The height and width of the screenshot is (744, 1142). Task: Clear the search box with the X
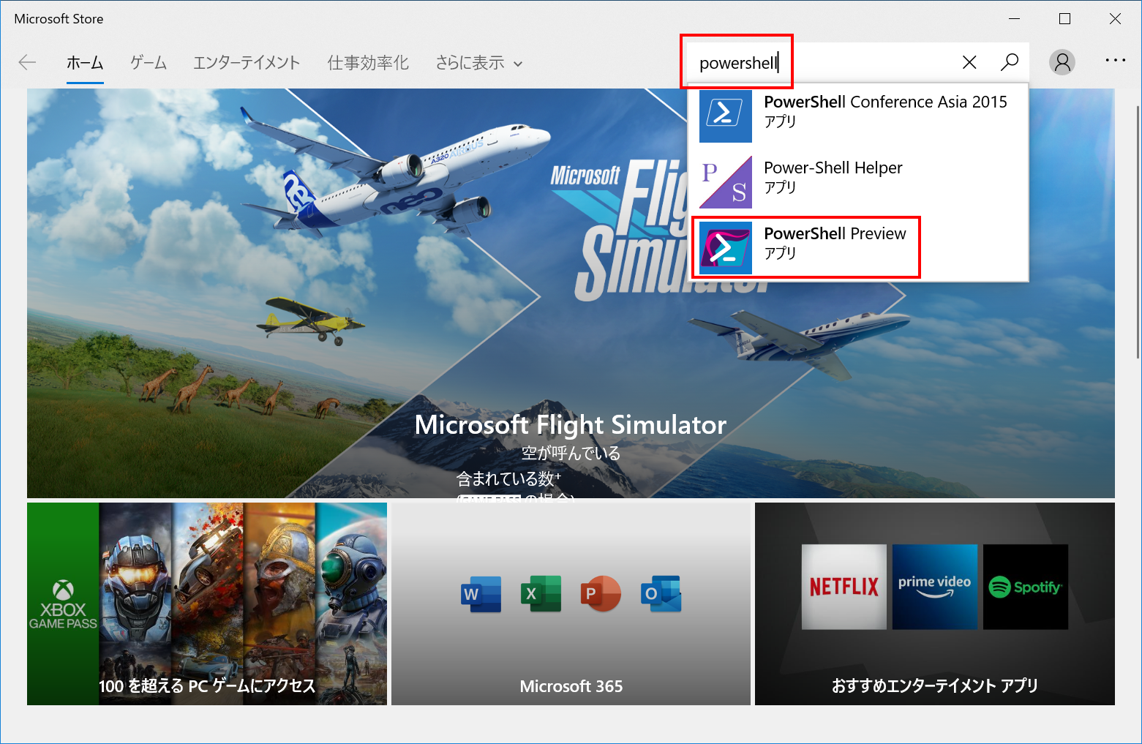[969, 62]
